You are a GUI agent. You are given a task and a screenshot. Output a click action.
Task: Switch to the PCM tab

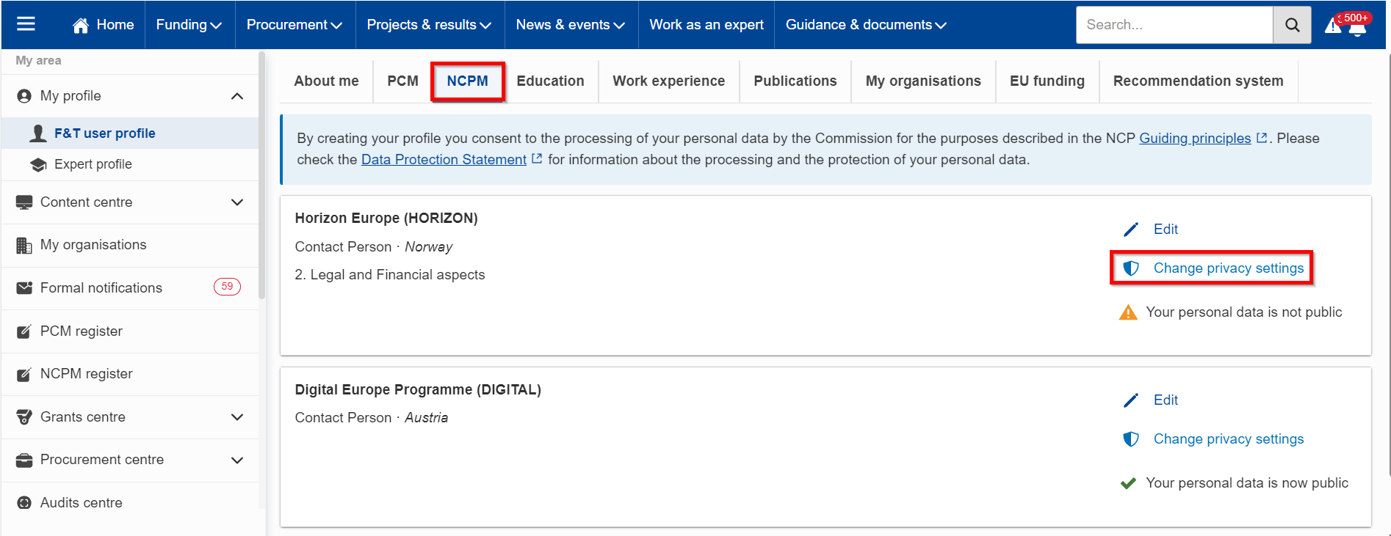click(402, 81)
